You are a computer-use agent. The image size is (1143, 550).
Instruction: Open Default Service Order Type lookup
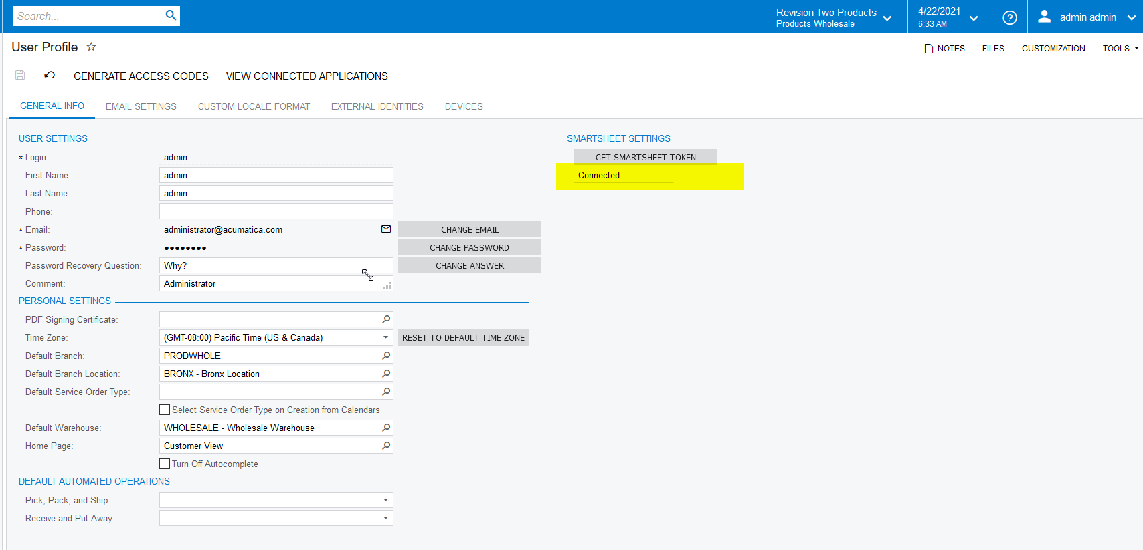point(386,392)
